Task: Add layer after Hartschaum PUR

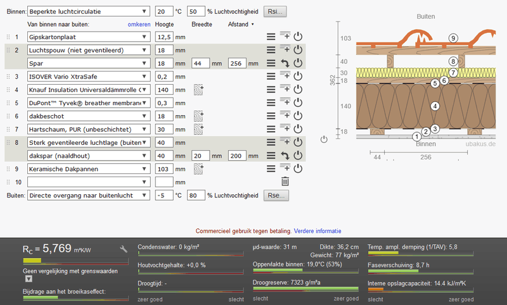Action: 285,128
